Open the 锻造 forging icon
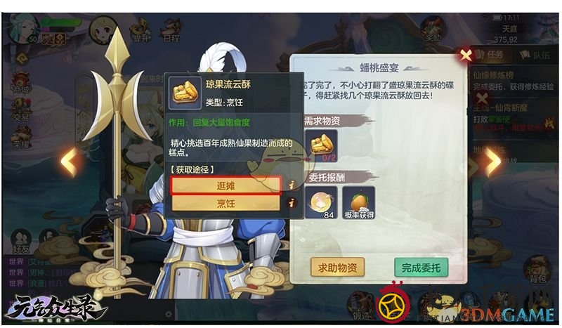This screenshot has height=328, width=562. [x=360, y=305]
